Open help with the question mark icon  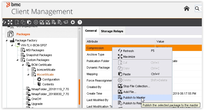click(80, 22)
